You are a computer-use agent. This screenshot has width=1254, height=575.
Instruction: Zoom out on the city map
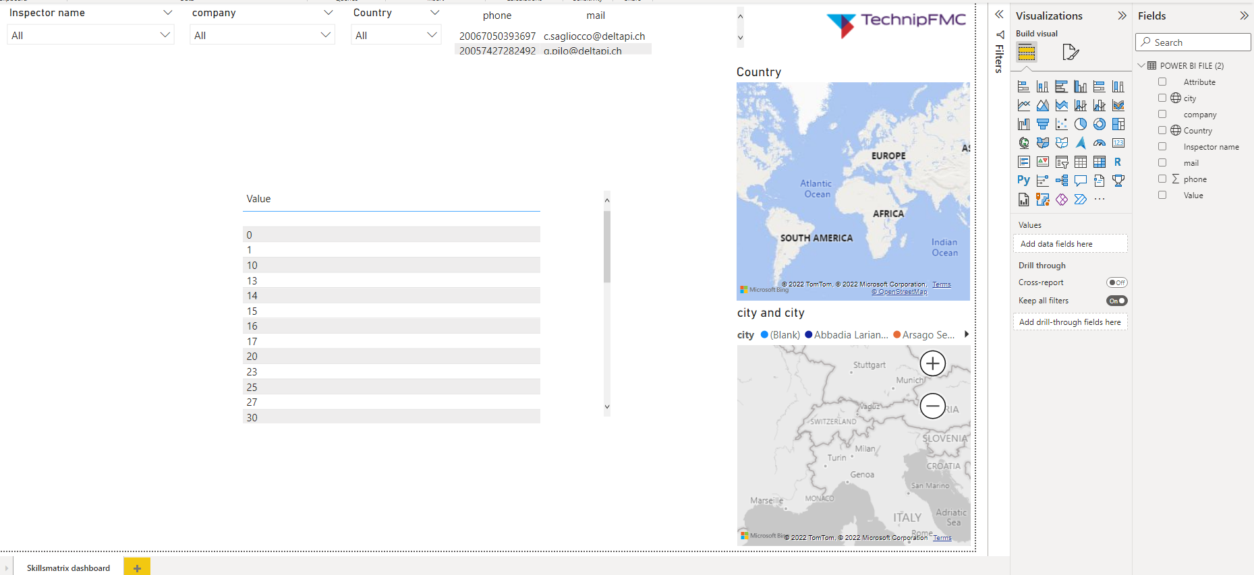[x=933, y=406]
